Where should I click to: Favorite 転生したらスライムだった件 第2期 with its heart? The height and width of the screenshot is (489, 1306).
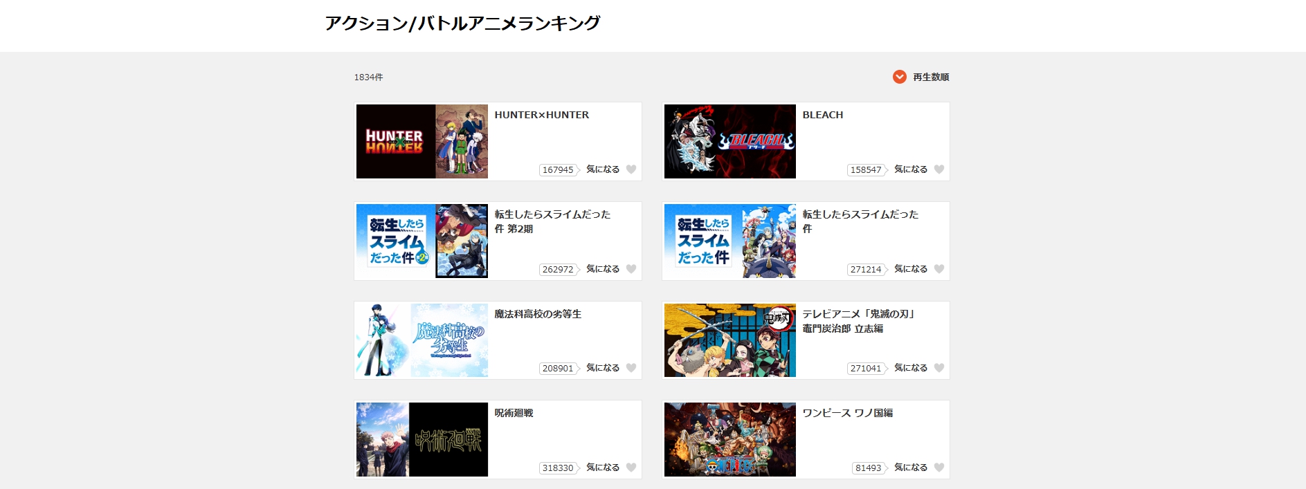pos(631,269)
